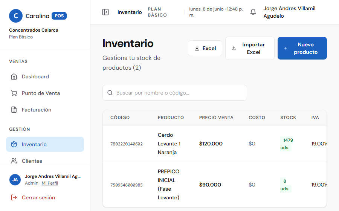339x211 pixels.
Task: Open product PREPICO INICIAL (Fase Levante)
Action: click(169, 184)
